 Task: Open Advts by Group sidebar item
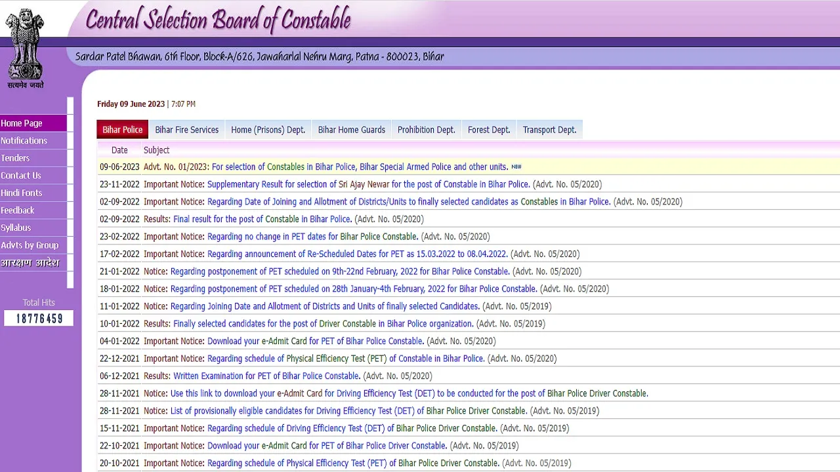tap(33, 245)
